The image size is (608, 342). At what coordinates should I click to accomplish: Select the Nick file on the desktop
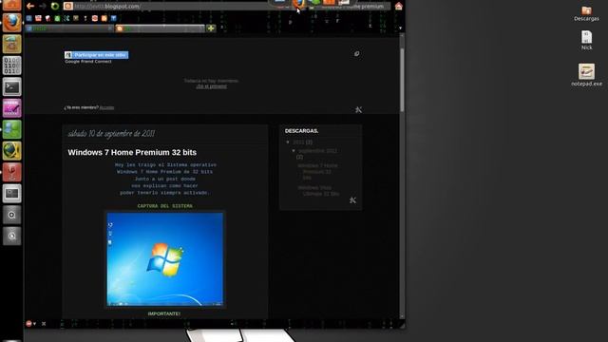pyautogui.click(x=586, y=40)
